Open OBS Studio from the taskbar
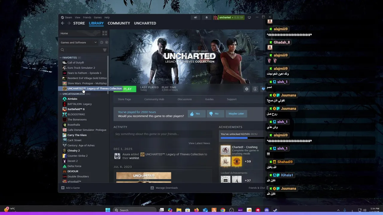Image resolution: width=383 pixels, height=215 pixels. point(231,210)
